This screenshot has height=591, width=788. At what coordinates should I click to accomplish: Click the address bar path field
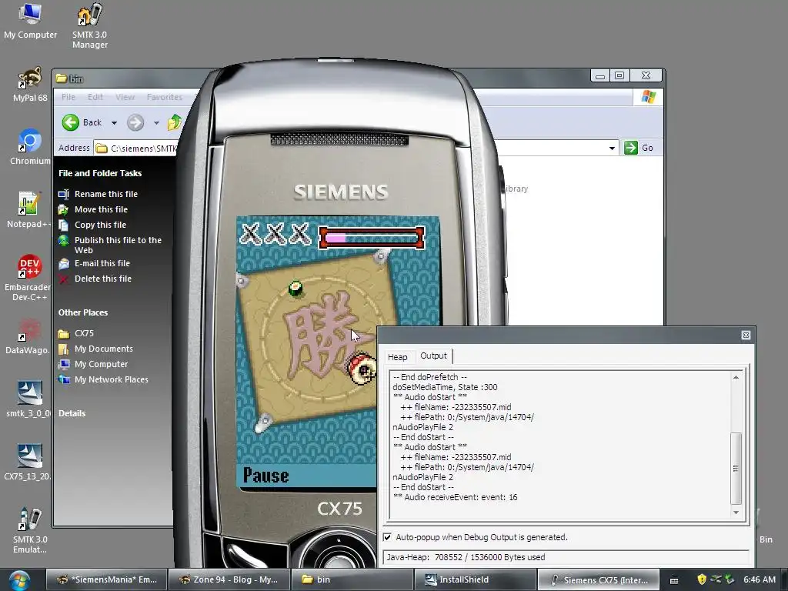137,149
